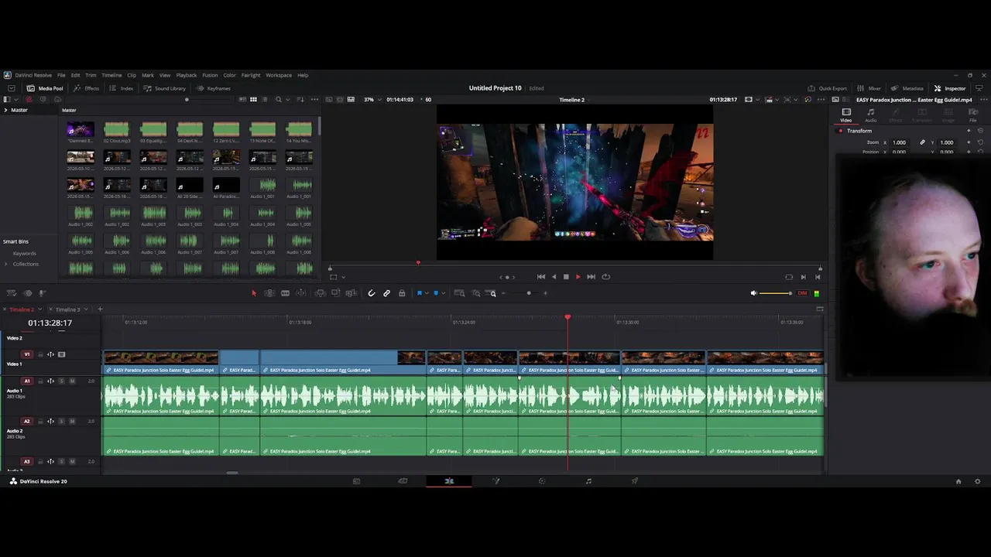Adjust the yellow volume slider
The height and width of the screenshot is (557, 991).
pyautogui.click(x=775, y=293)
